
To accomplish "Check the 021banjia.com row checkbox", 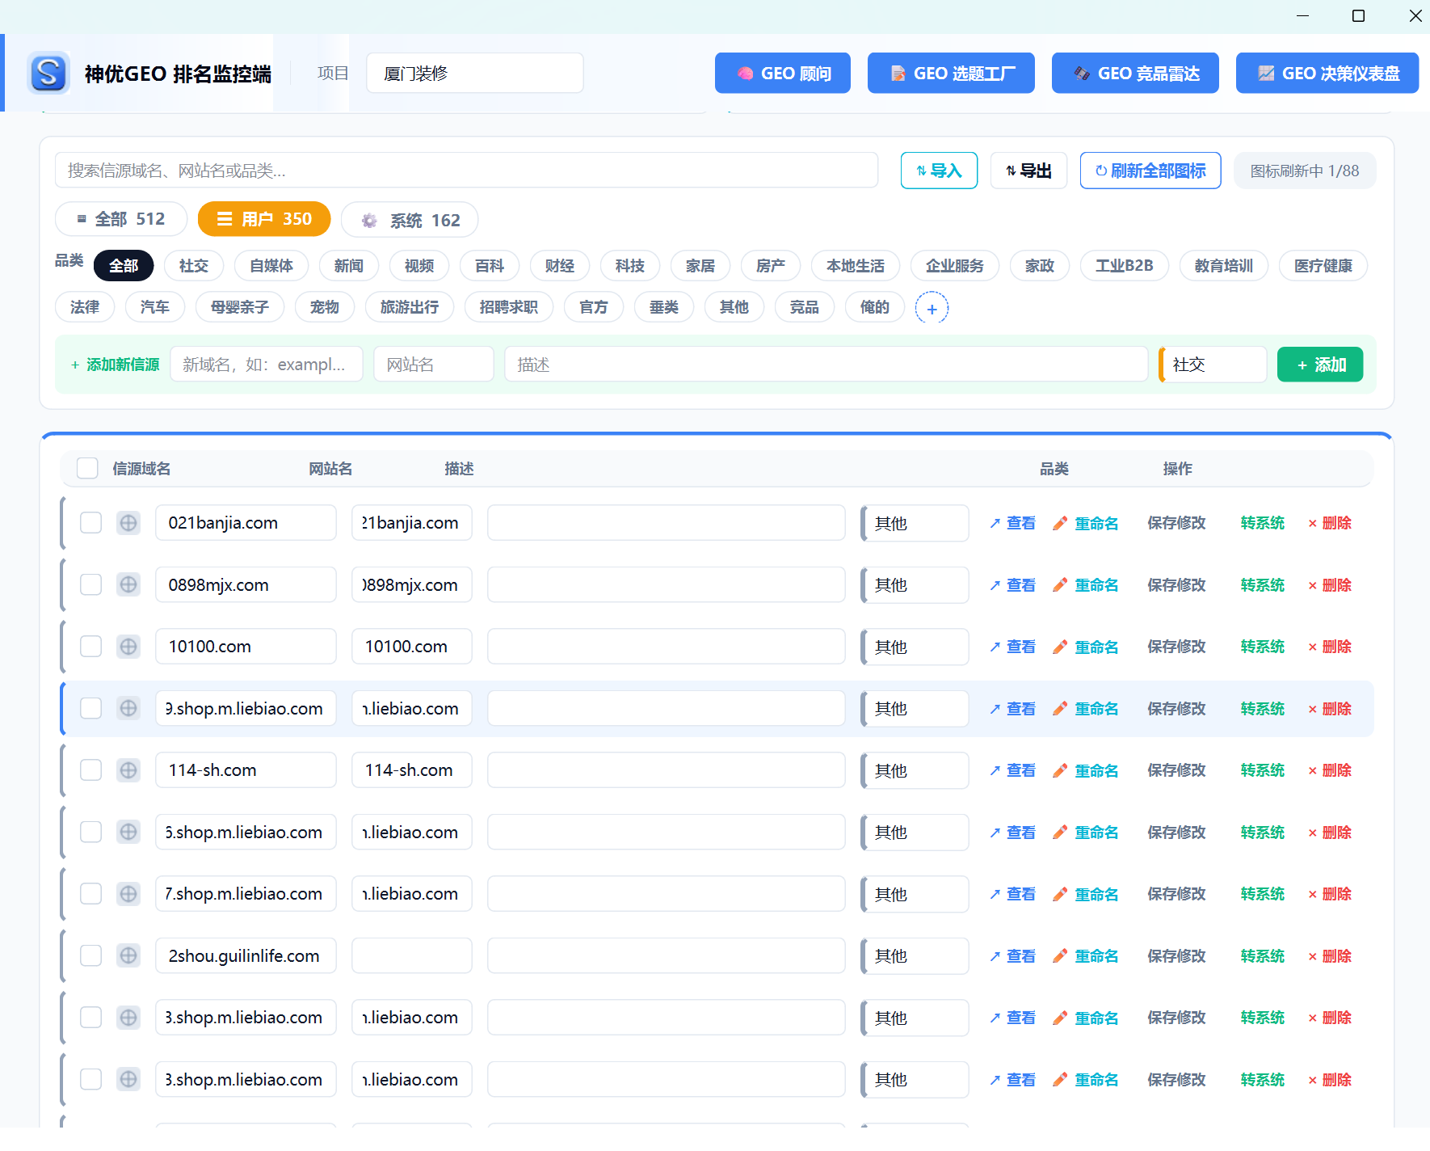I will pos(90,523).
